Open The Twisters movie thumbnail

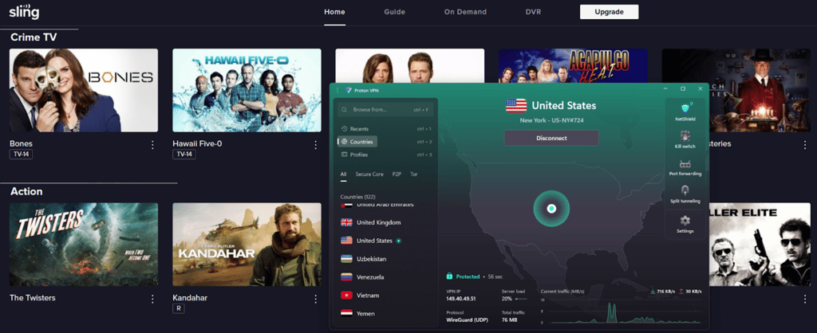point(83,245)
